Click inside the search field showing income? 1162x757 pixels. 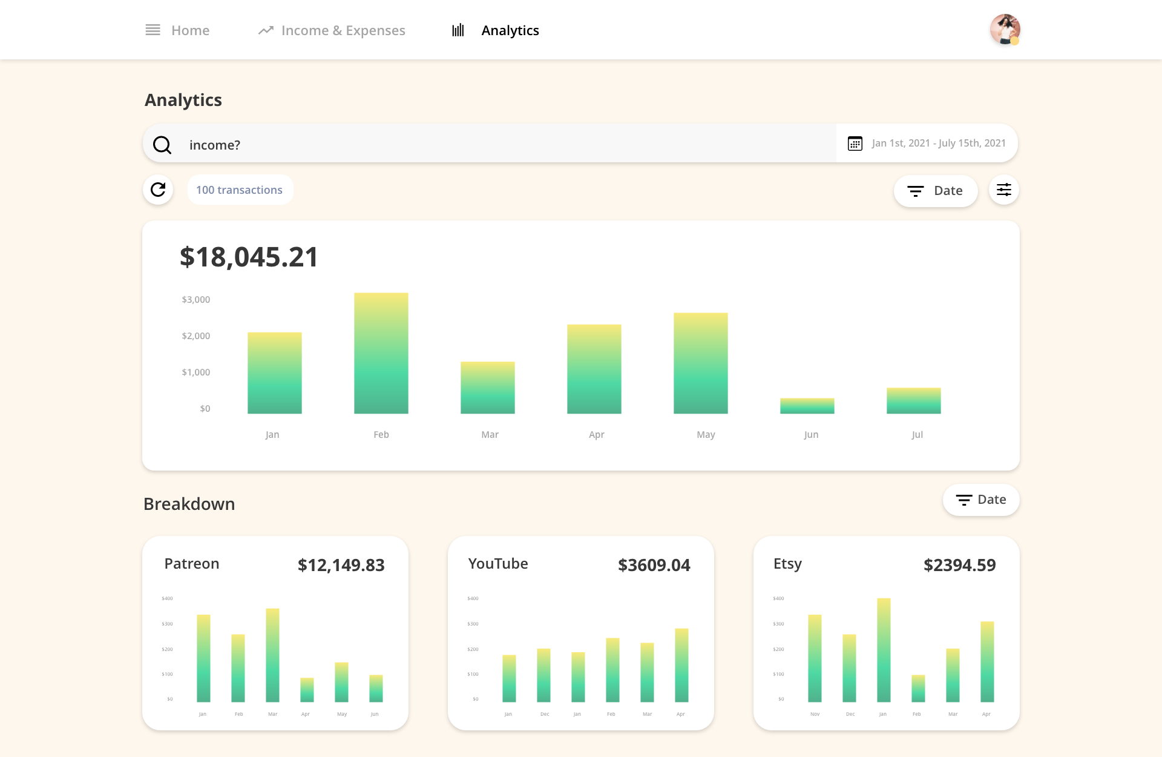(x=424, y=144)
